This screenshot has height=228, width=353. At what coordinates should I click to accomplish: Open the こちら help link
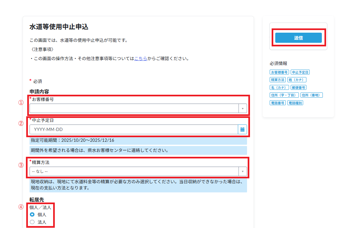coord(140,59)
